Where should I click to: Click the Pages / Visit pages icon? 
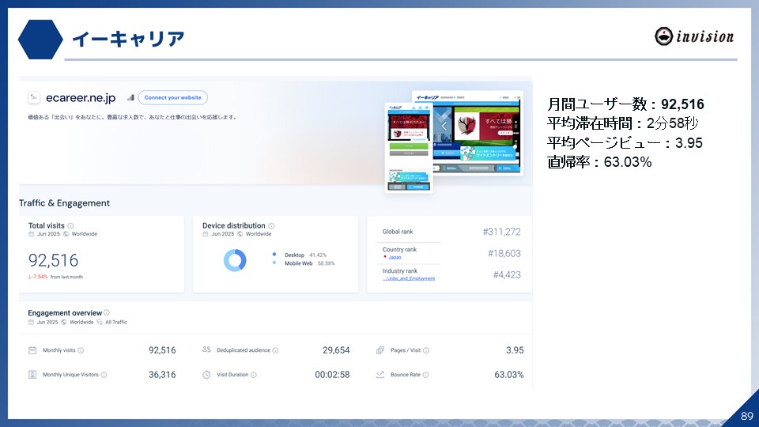tap(380, 350)
